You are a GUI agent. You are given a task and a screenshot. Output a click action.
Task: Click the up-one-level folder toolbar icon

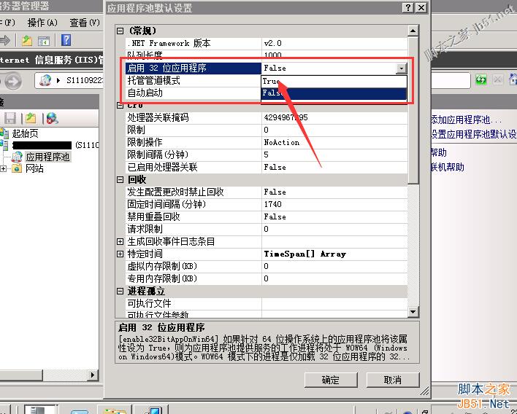pyautogui.click(x=27, y=40)
